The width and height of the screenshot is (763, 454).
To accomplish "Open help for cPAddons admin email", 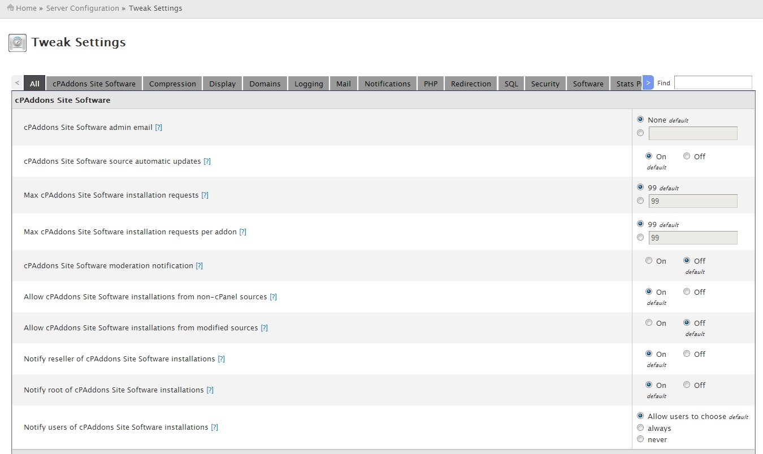I will [x=158, y=128].
